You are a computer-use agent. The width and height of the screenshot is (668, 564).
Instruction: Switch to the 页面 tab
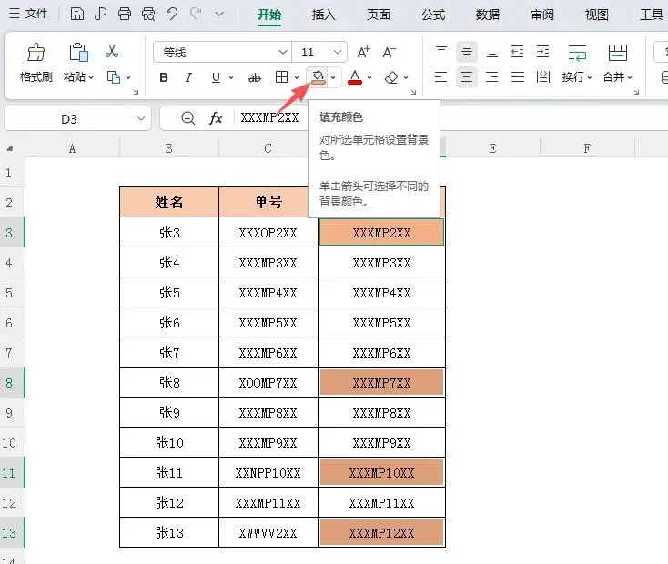click(x=379, y=15)
